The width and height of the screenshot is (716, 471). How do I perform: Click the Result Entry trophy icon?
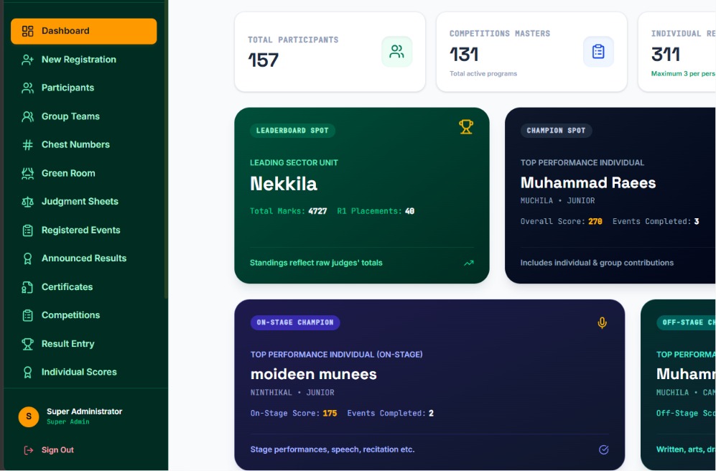[x=27, y=344]
